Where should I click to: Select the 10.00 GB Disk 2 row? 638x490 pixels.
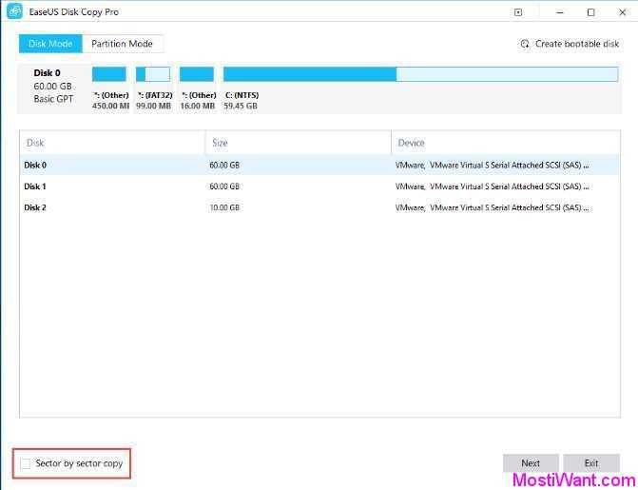coord(304,207)
